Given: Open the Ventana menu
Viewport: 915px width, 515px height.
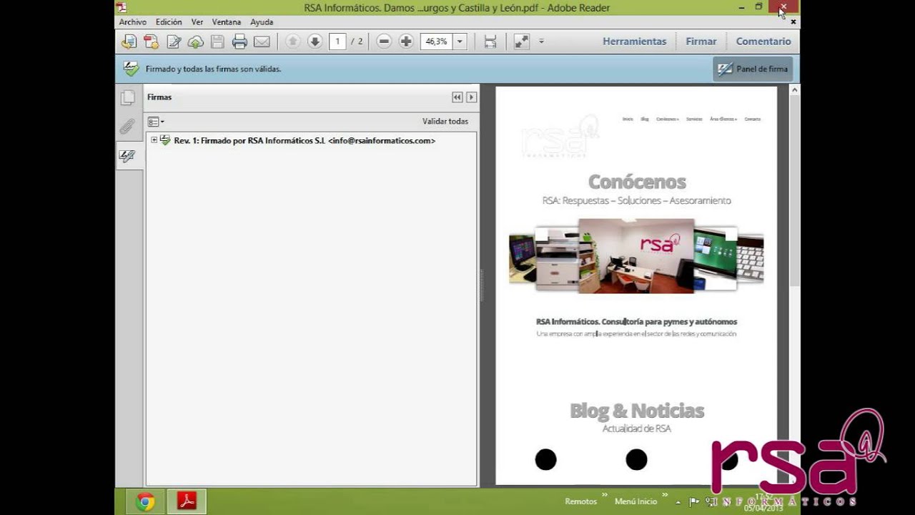Looking at the screenshot, I should pos(227,22).
